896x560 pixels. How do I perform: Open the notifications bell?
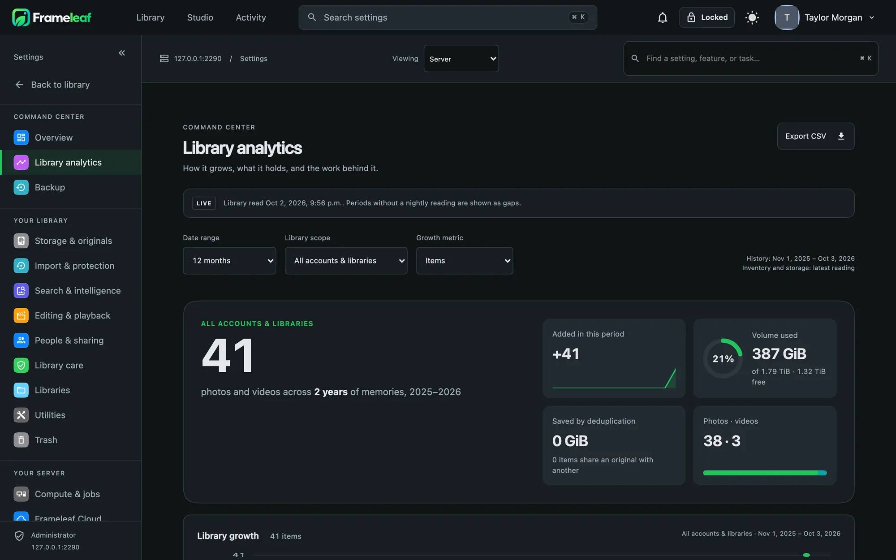tap(663, 17)
